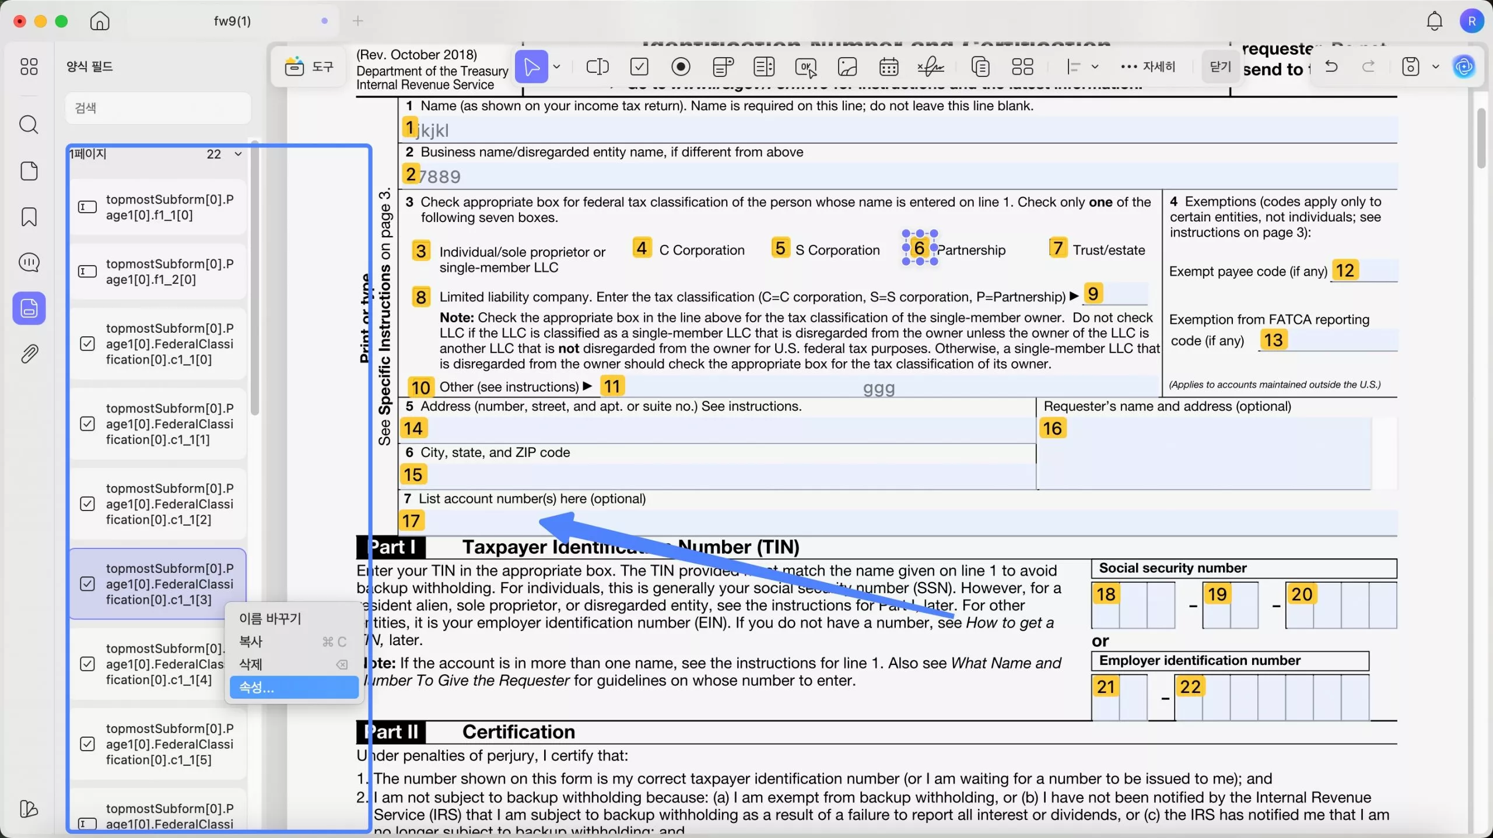Collapse the 1페이지 field list chevron
This screenshot has width=1493, height=838.
(238, 154)
